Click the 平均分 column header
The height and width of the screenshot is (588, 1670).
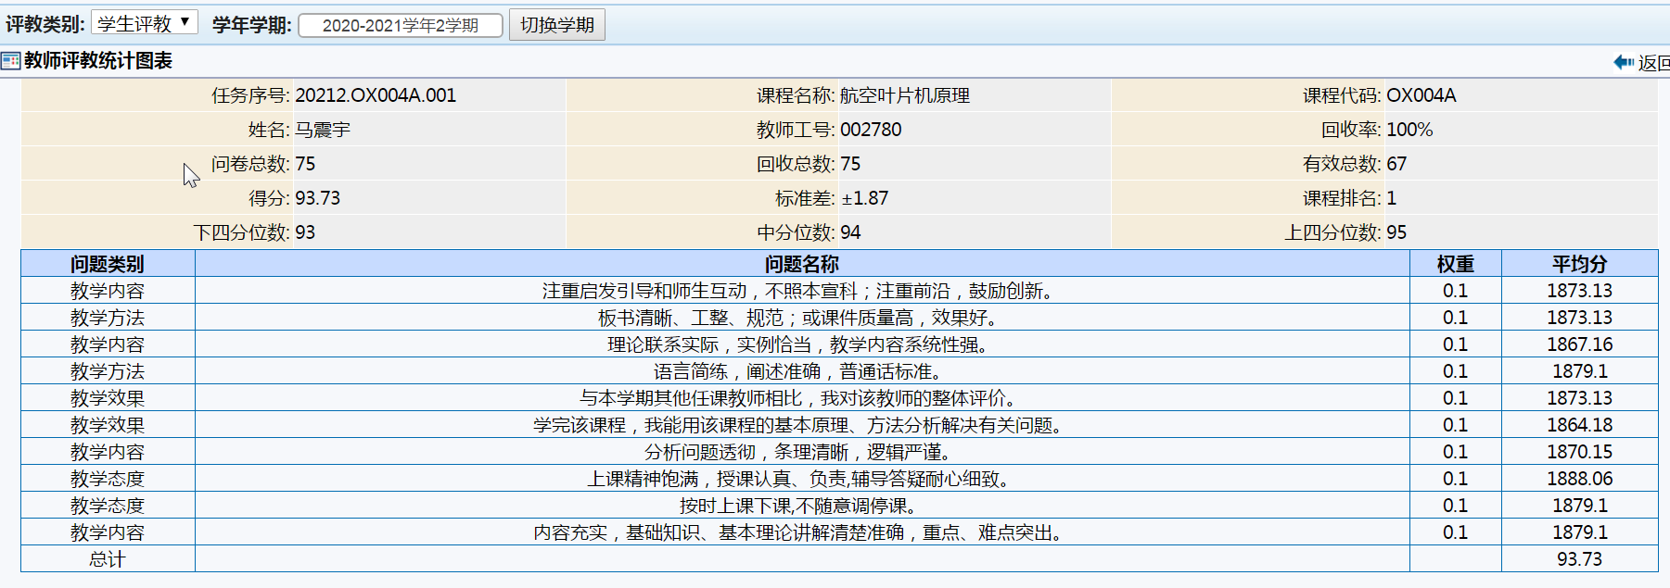[x=1580, y=264]
